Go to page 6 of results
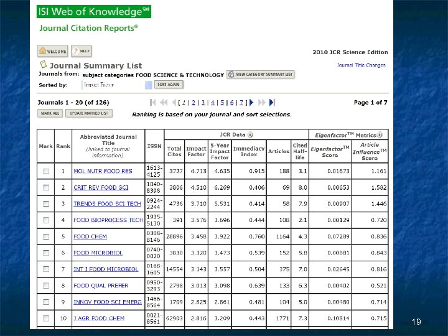 pyautogui.click(x=231, y=102)
